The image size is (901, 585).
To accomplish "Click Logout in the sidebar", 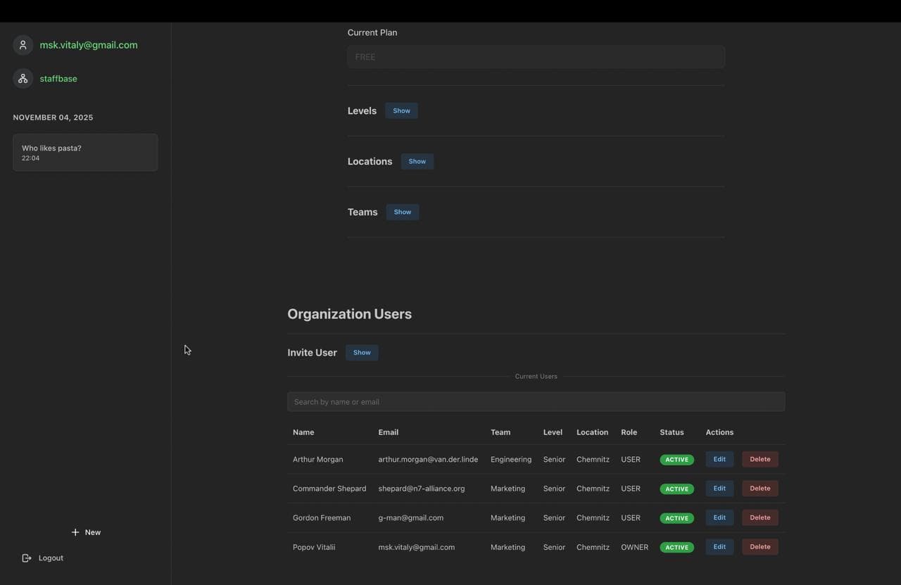I will [43, 558].
